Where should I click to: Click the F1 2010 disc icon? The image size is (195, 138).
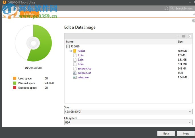tap(68, 47)
